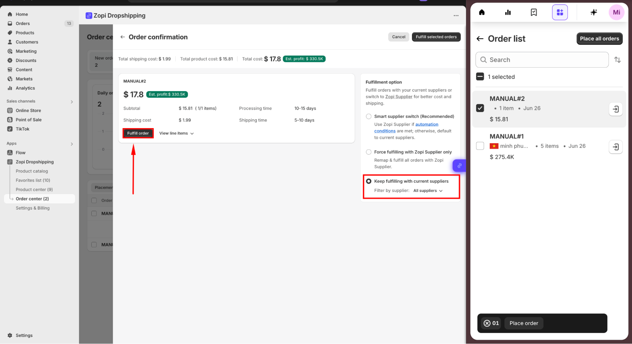Click Place order in bottom bar
632x344 pixels.
click(524, 323)
